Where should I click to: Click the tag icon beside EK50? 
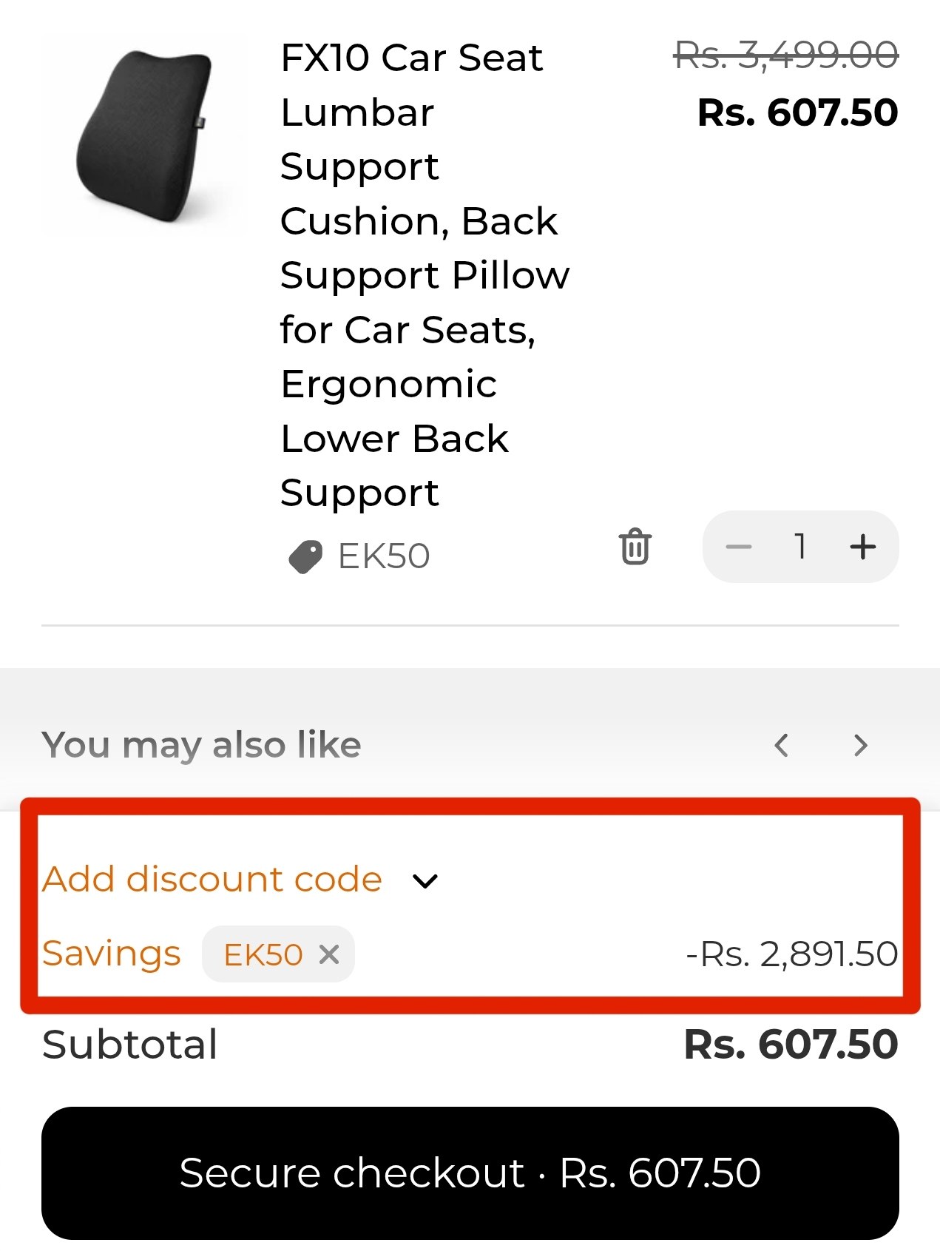(x=305, y=556)
